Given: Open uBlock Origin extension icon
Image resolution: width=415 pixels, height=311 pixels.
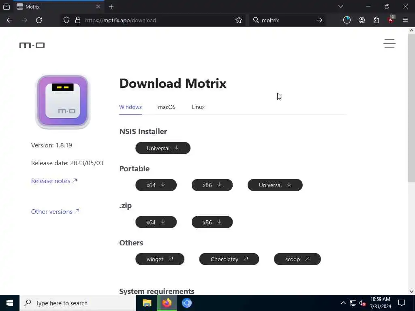Looking at the screenshot, I should click(391, 20).
